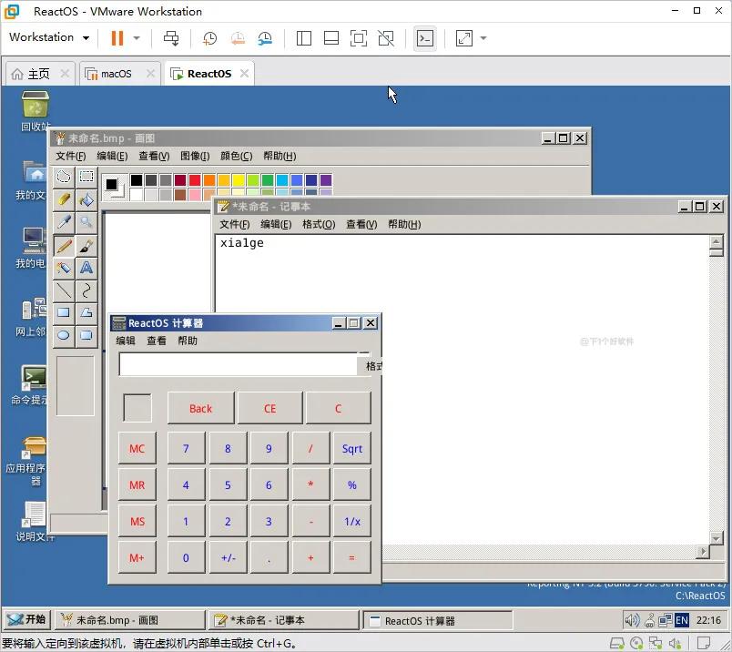Select the Airbrush tool in Paint
The image size is (732, 652).
coord(64,266)
